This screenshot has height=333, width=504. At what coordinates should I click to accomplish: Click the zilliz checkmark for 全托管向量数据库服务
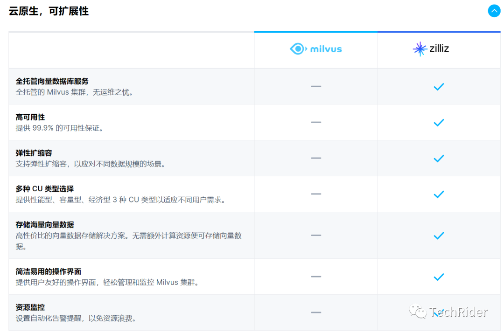pyautogui.click(x=439, y=87)
